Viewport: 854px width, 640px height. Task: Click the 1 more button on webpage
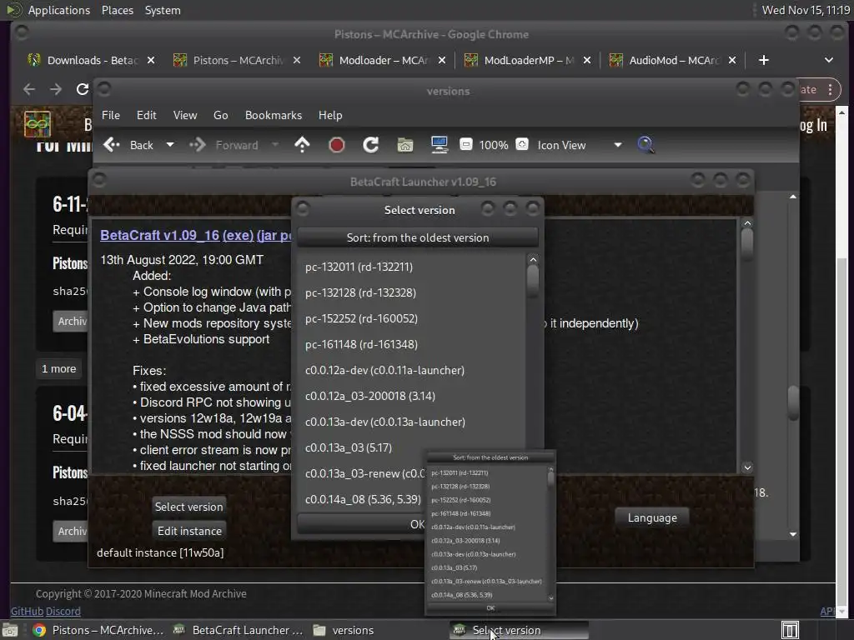click(59, 369)
